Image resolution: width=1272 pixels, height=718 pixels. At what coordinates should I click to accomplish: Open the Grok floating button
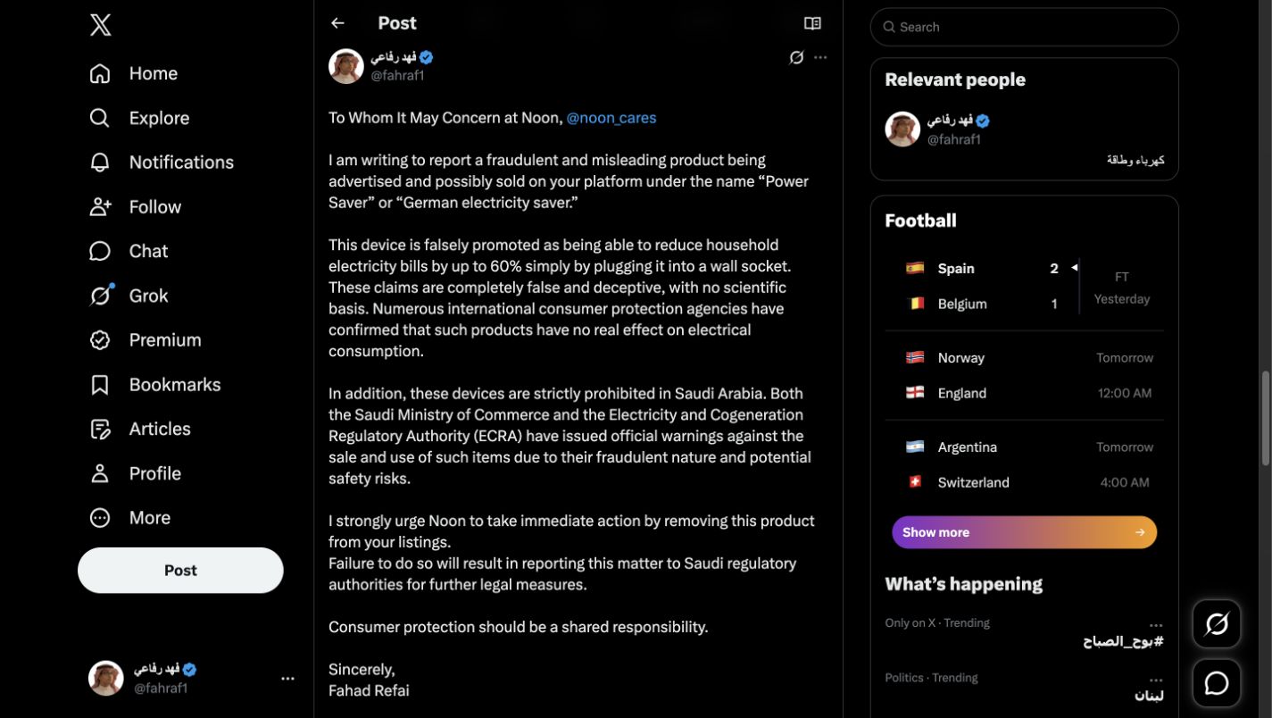point(1217,623)
